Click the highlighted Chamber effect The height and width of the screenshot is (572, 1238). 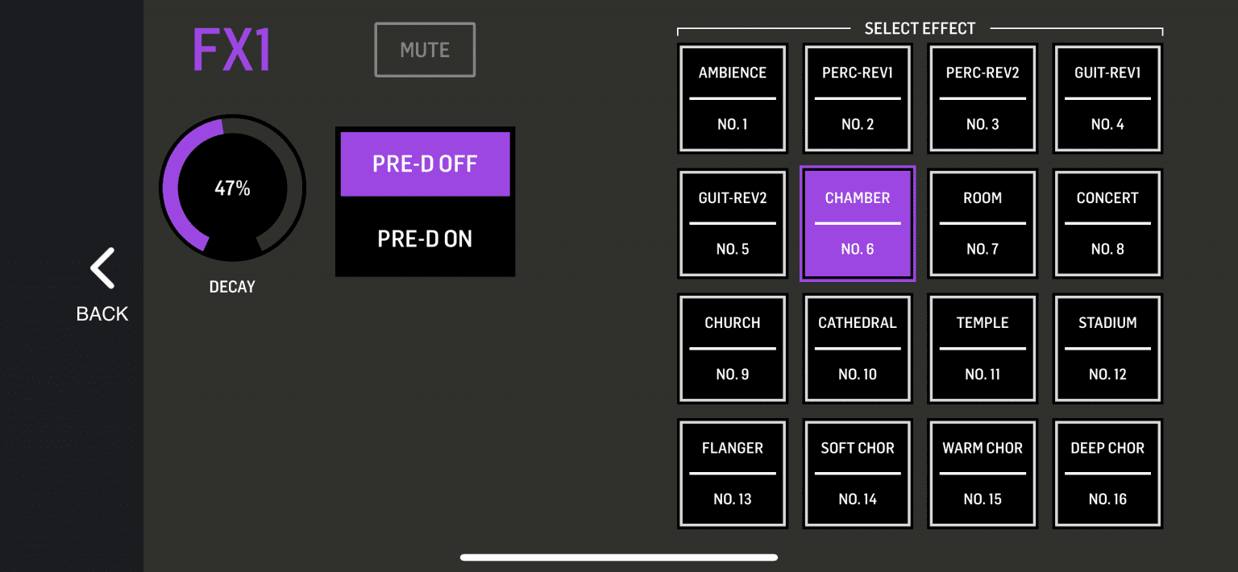coord(858,223)
